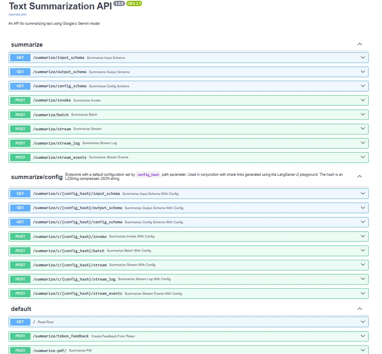Expand the /summarize/stream_events row chevron
The height and width of the screenshot is (354, 382).
[x=363, y=157]
